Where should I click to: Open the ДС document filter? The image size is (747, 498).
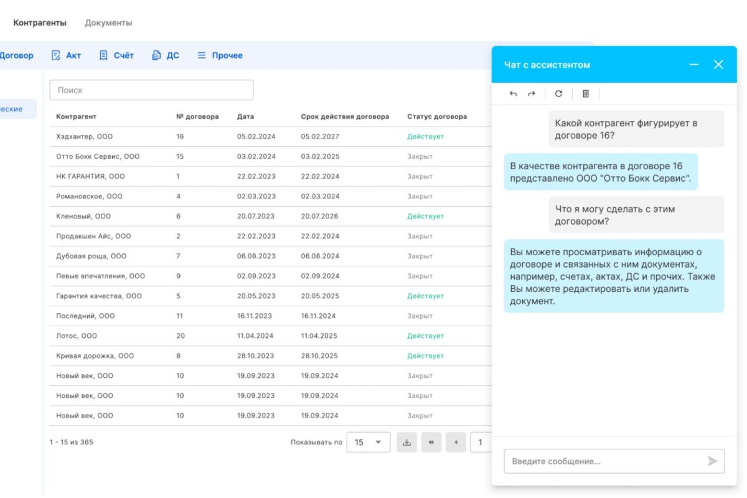click(166, 55)
